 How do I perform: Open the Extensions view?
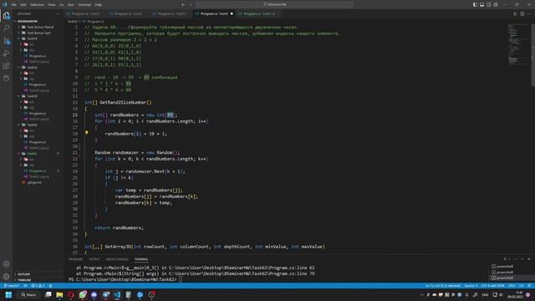click(6, 66)
